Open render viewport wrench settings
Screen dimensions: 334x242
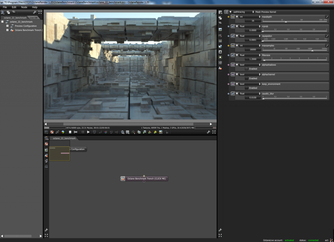click(x=208, y=132)
